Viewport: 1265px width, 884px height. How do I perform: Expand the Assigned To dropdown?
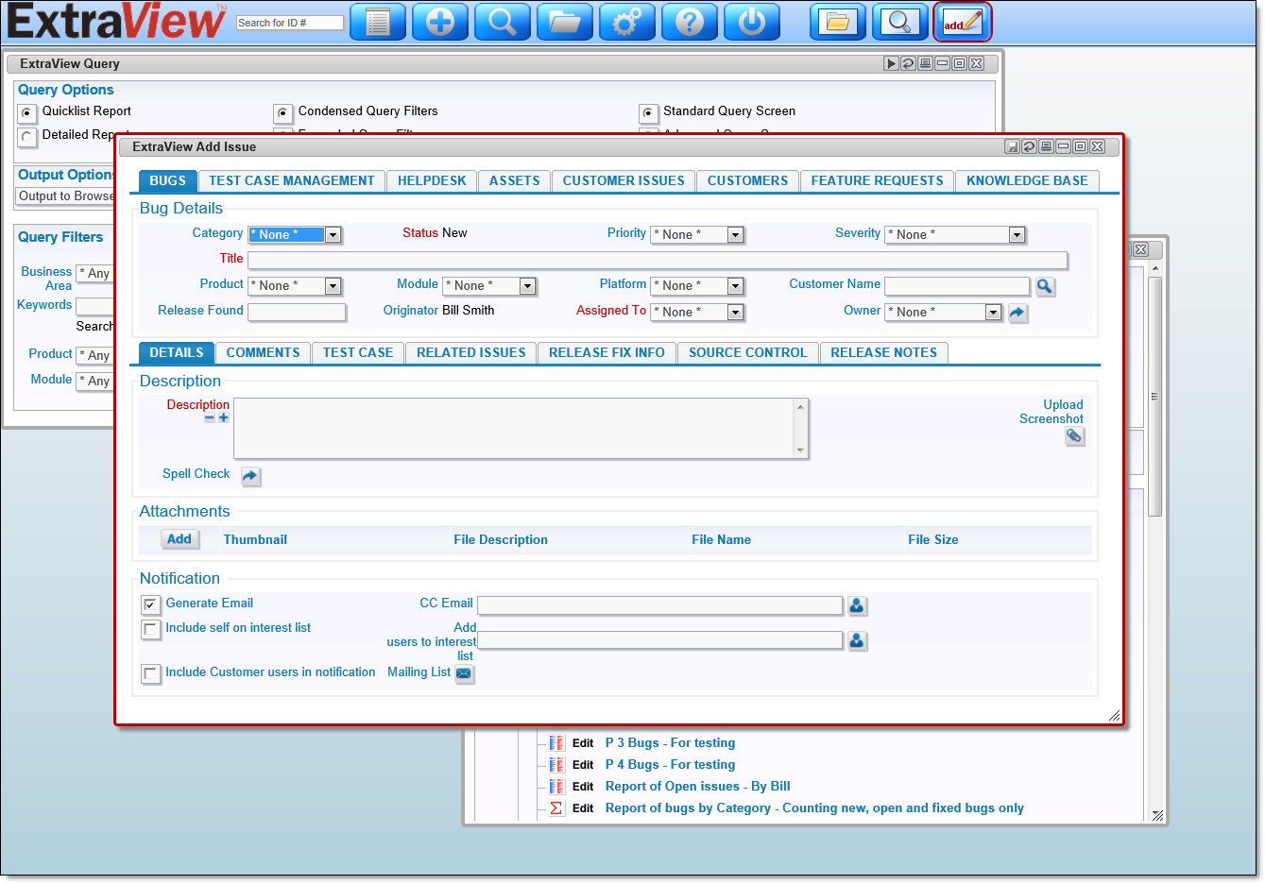coord(735,313)
